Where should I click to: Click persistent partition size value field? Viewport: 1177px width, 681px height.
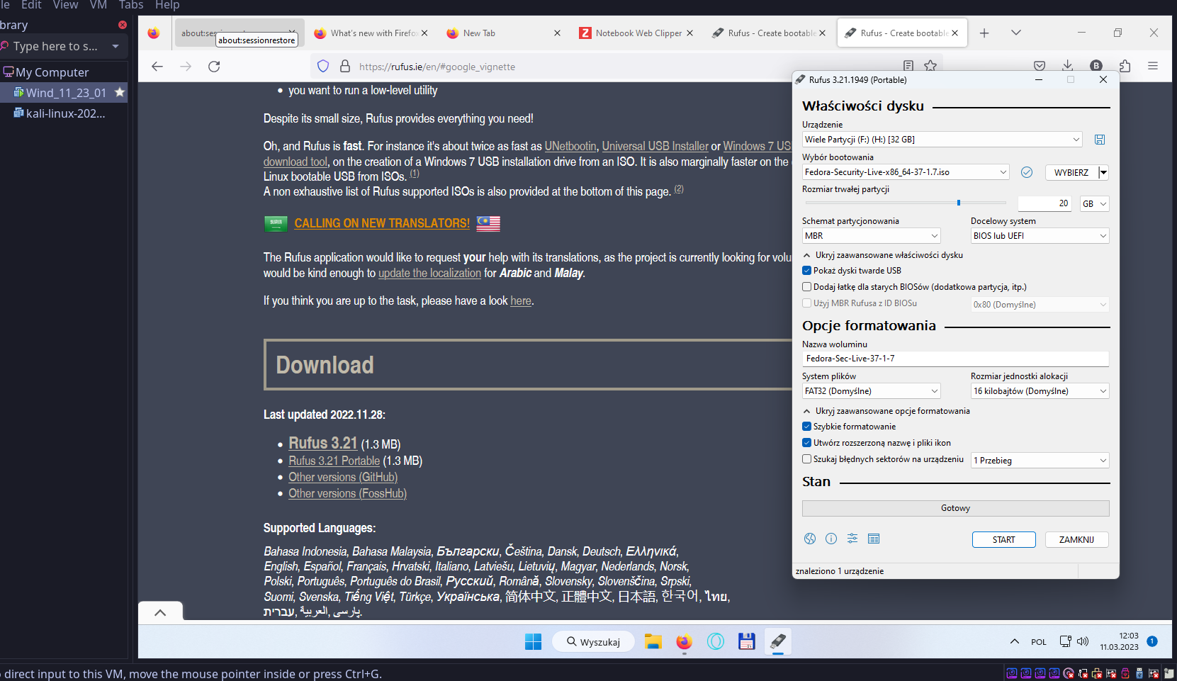tap(1045, 203)
